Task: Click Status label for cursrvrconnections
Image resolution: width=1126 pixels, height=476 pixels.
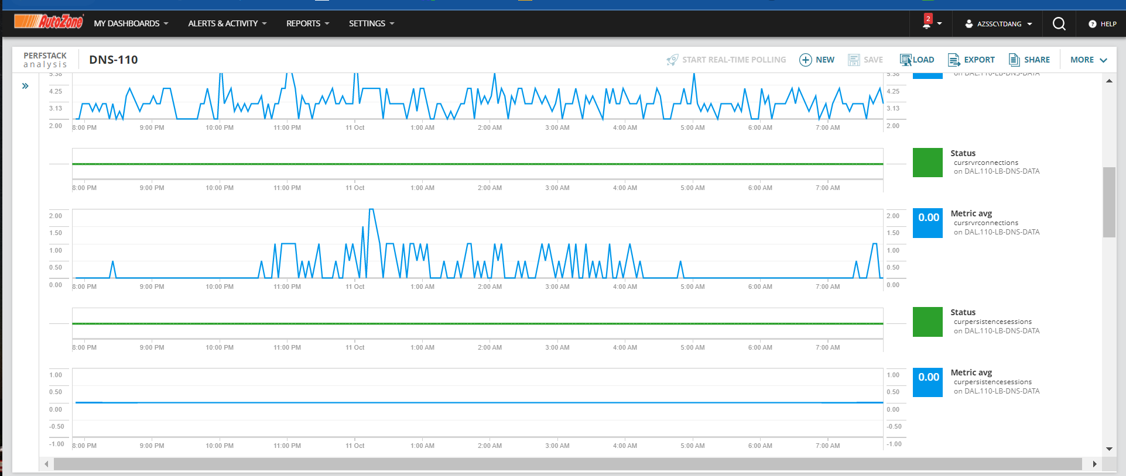Action: pyautogui.click(x=963, y=153)
